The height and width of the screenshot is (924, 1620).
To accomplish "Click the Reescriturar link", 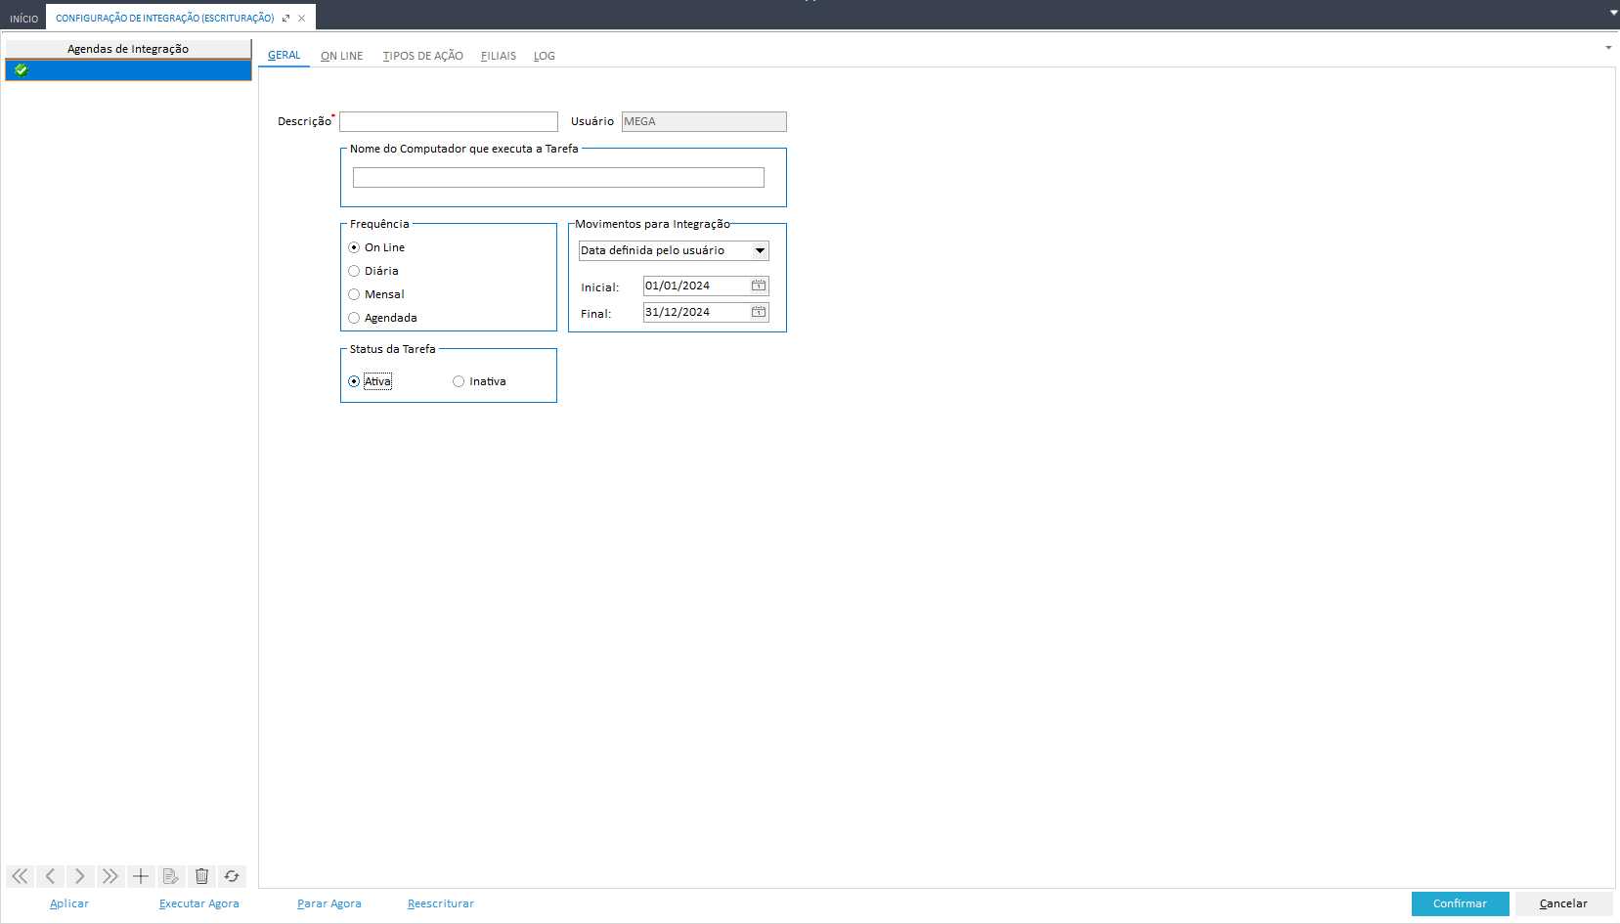I will (441, 903).
